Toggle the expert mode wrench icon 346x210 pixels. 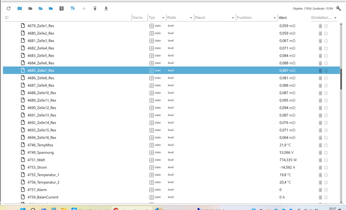coord(338,8)
